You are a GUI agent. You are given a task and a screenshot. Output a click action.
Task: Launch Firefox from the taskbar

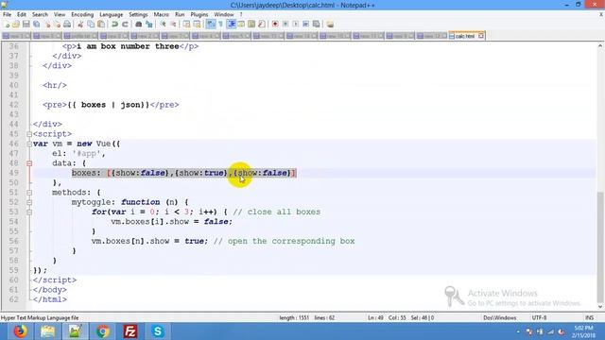(21, 331)
